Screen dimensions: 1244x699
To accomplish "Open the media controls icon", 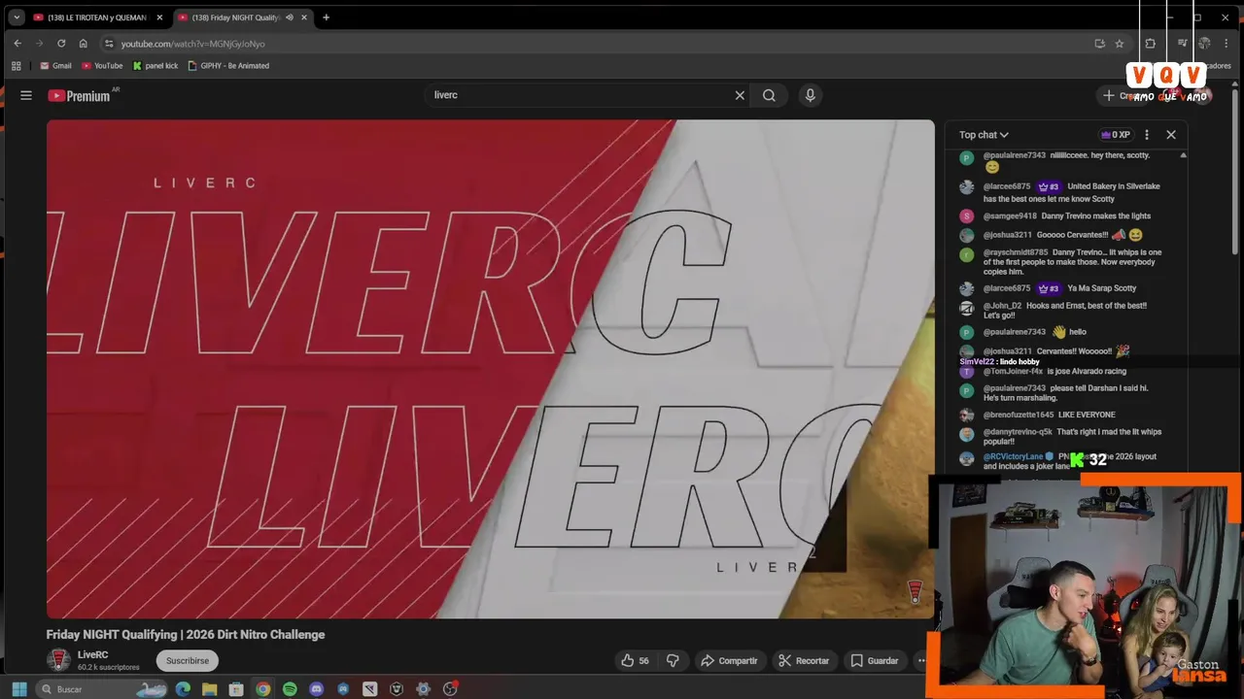I will [1182, 44].
